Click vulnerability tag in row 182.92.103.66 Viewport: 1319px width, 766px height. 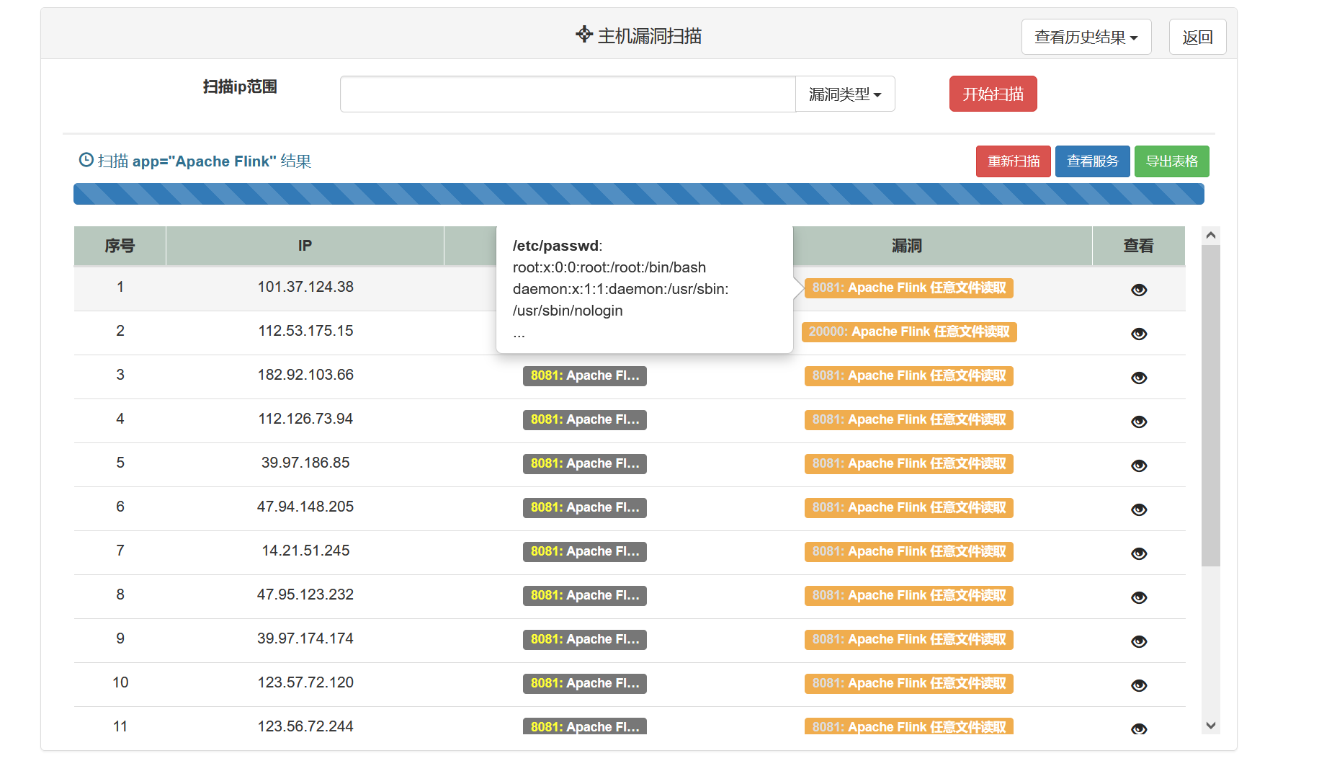908,375
